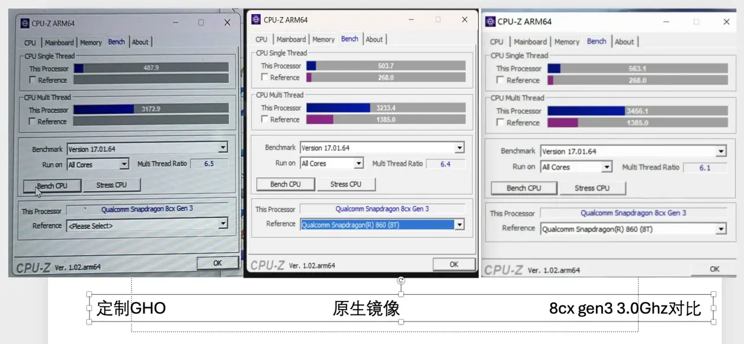Click the left-middle resize handle of text box
The image size is (744, 344).
click(89, 308)
